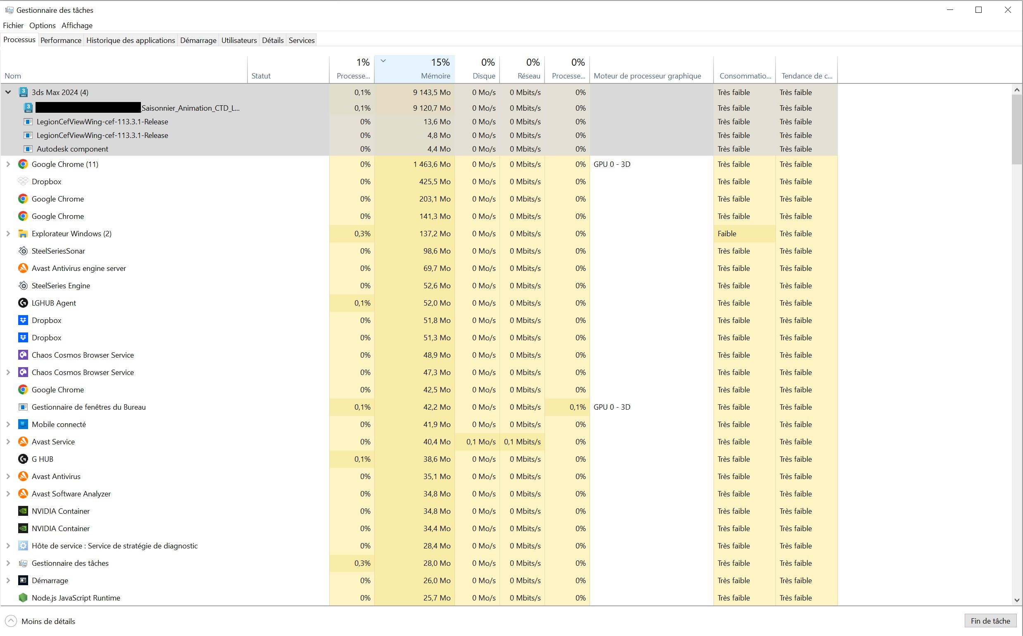Click the LGHUB Agent icon

tap(23, 303)
